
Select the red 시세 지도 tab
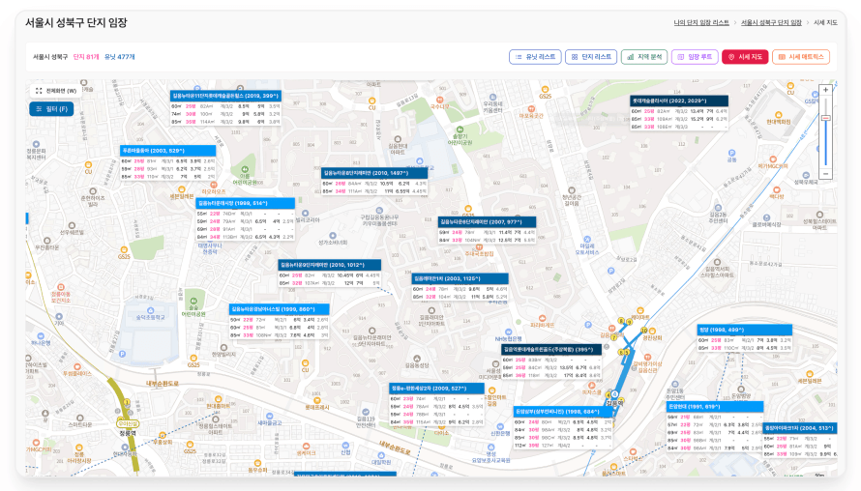coord(745,57)
